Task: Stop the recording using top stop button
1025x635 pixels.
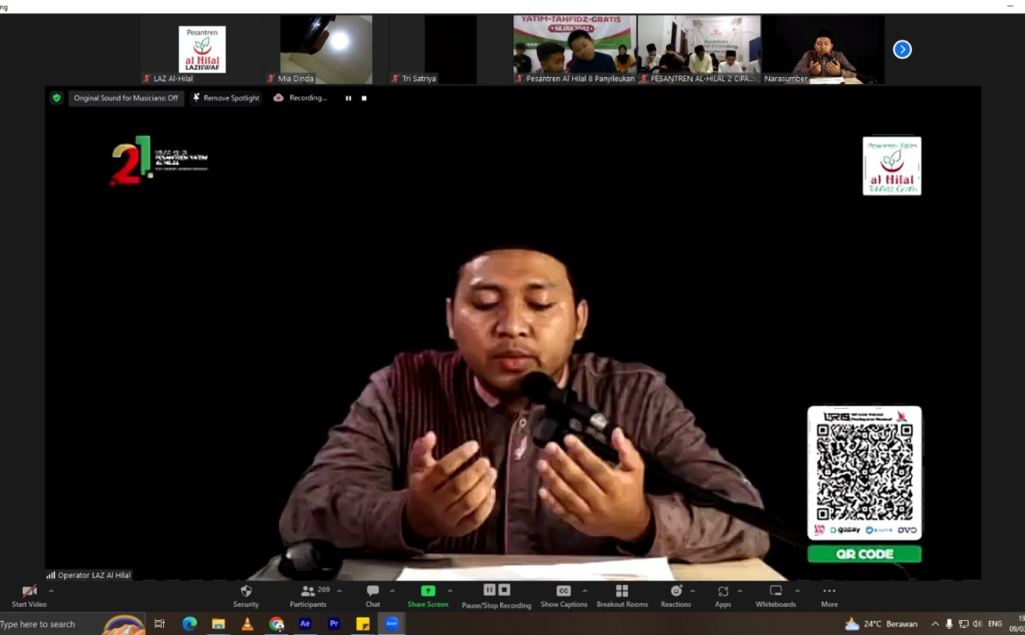Action: tap(364, 98)
